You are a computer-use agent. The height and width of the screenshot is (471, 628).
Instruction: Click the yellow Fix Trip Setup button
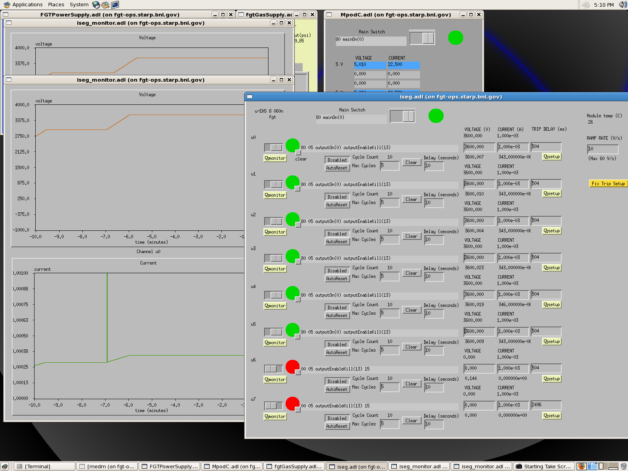click(608, 184)
